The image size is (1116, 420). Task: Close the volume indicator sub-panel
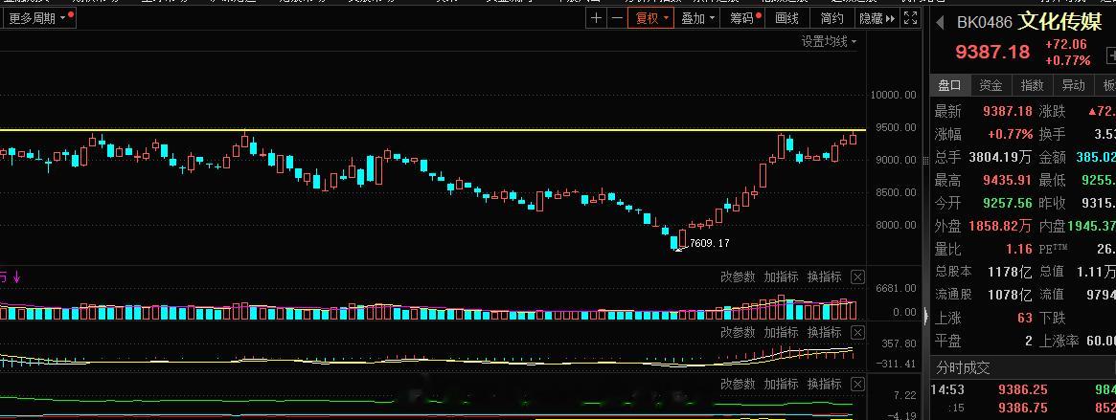(x=857, y=277)
